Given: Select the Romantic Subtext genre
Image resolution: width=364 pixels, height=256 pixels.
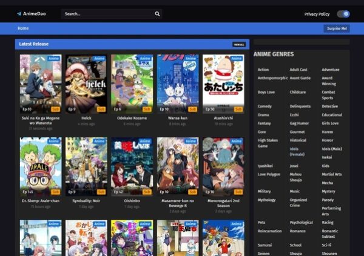Looking at the screenshot, I should (x=330, y=234).
